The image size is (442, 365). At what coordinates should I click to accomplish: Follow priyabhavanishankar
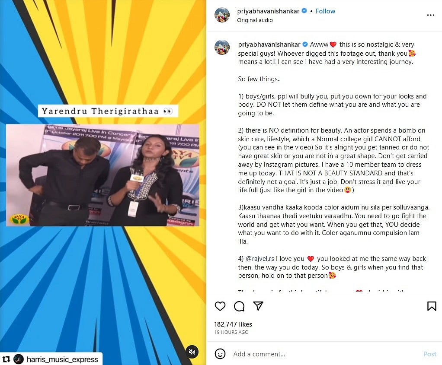[x=325, y=11]
